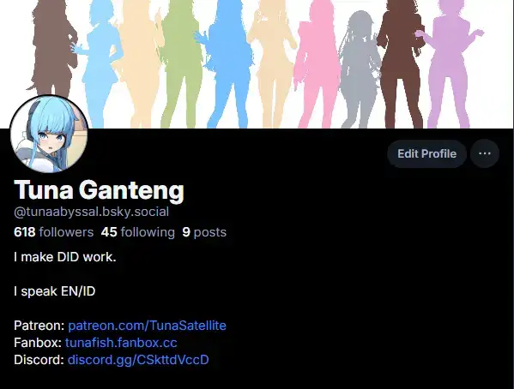Open the discord.gg/CSkttdVccD invite link
Image resolution: width=514 pixels, height=389 pixels.
click(138, 360)
